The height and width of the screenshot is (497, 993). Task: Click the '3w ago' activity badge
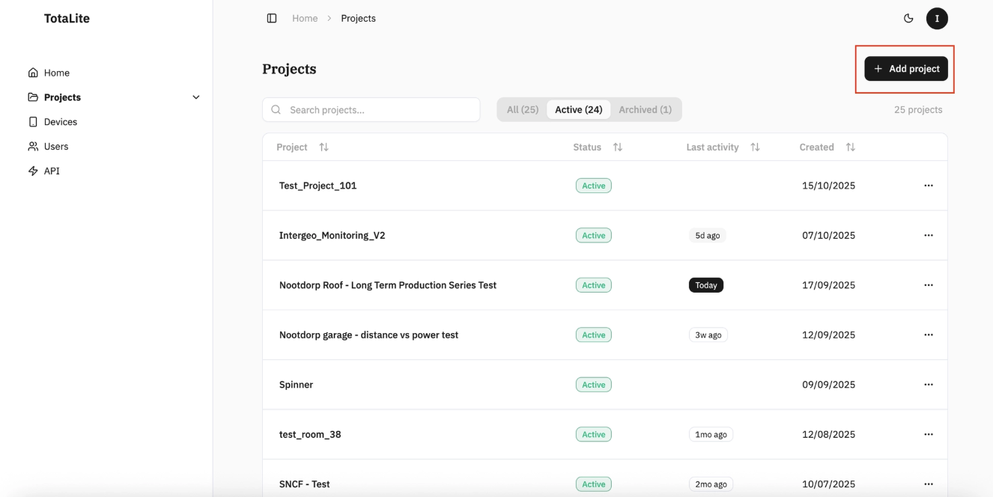(x=708, y=335)
